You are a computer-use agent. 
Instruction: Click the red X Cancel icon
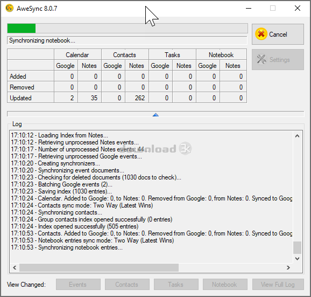261,34
